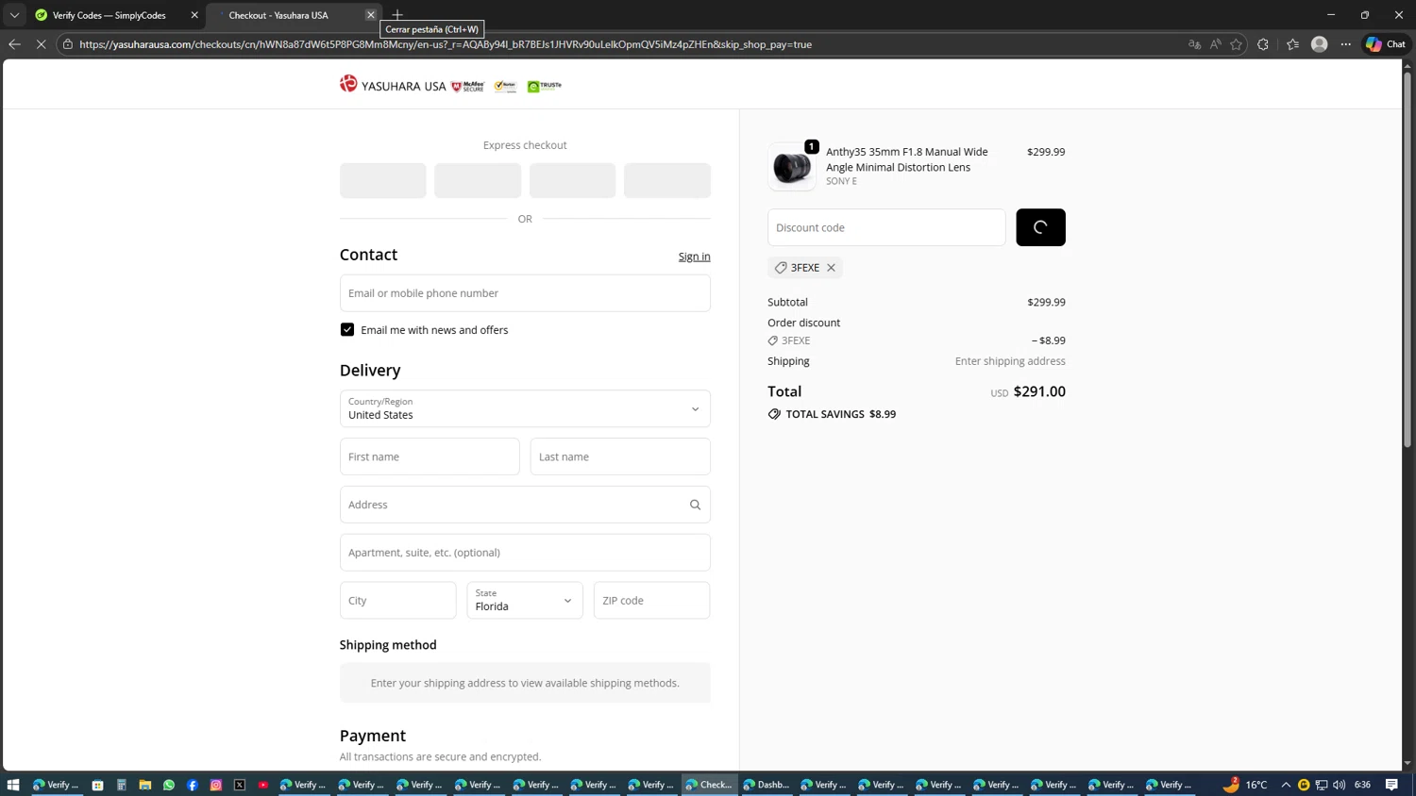Click the address search magnifier icon
The image size is (1416, 796).
point(695,505)
